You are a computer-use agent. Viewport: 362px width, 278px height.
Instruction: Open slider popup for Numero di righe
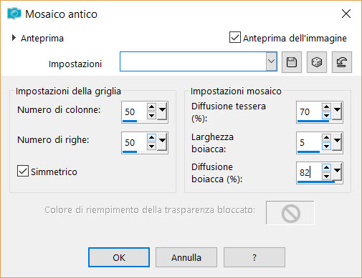coord(162,142)
